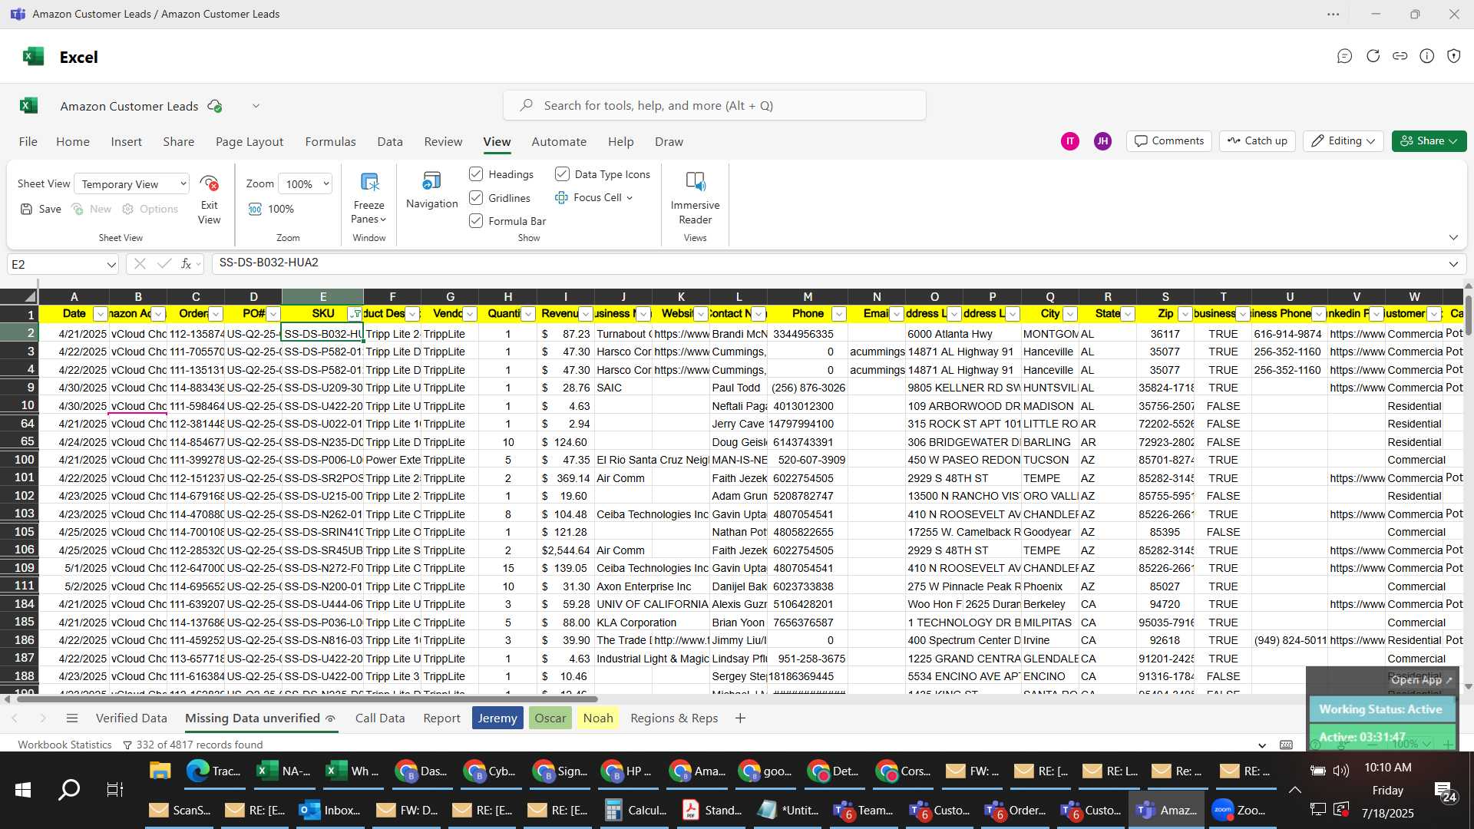1474x829 pixels.
Task: Click the Open App overlay button
Action: (x=1421, y=680)
